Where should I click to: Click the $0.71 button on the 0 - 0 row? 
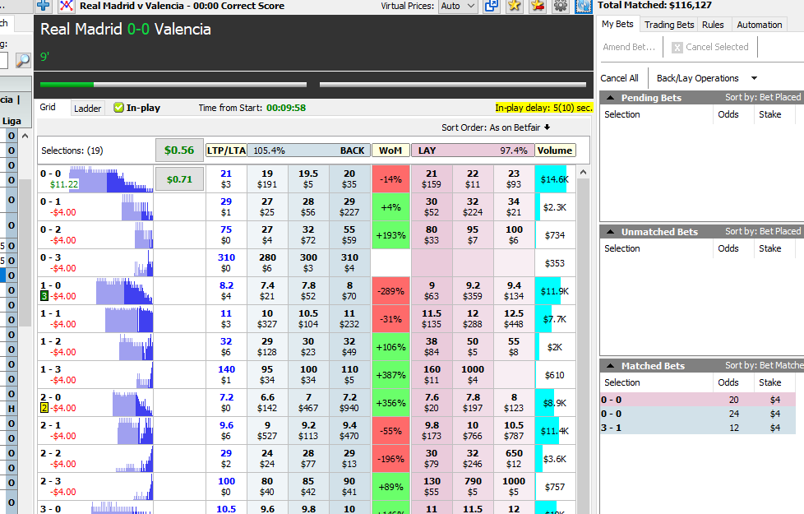click(x=179, y=179)
